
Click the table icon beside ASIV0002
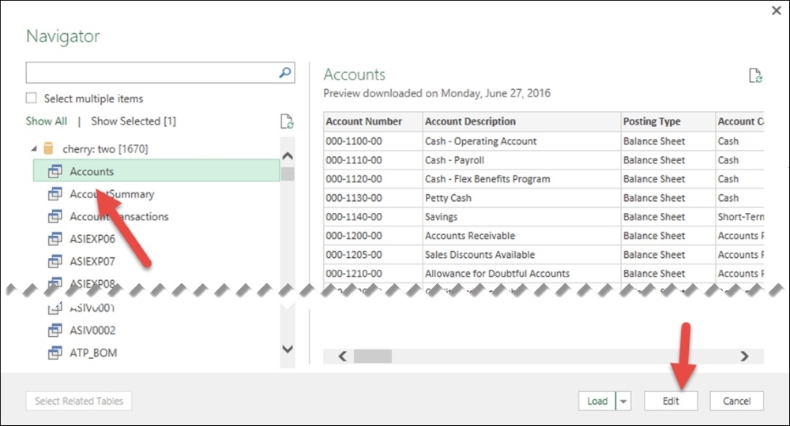pyautogui.click(x=55, y=331)
